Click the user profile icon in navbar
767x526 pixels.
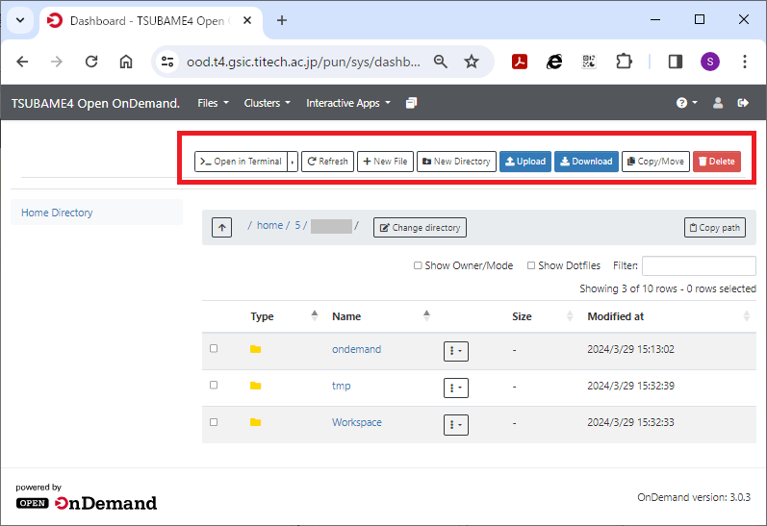coord(717,103)
